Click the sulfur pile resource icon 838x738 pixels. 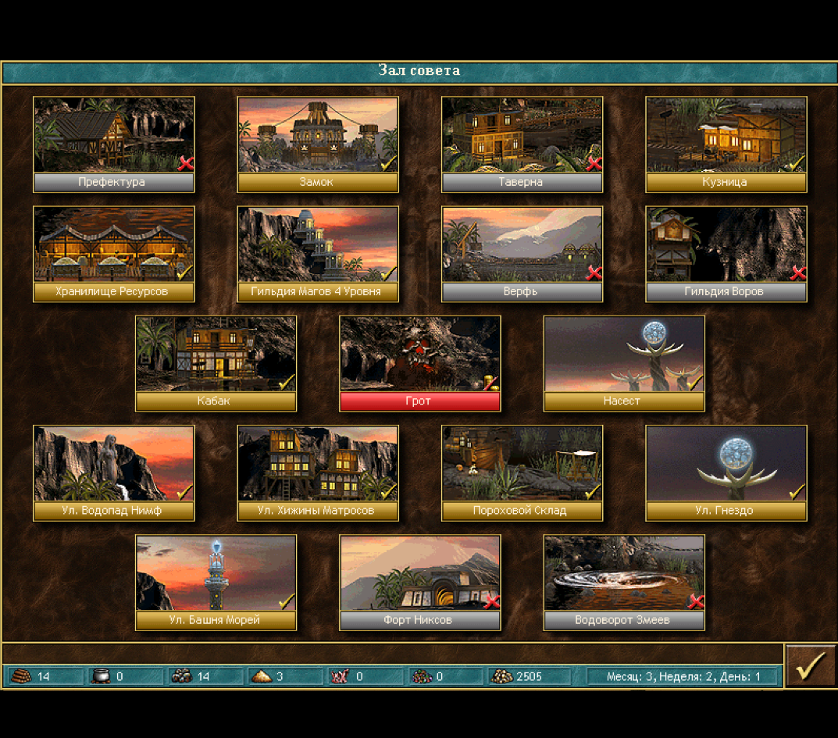[262, 676]
